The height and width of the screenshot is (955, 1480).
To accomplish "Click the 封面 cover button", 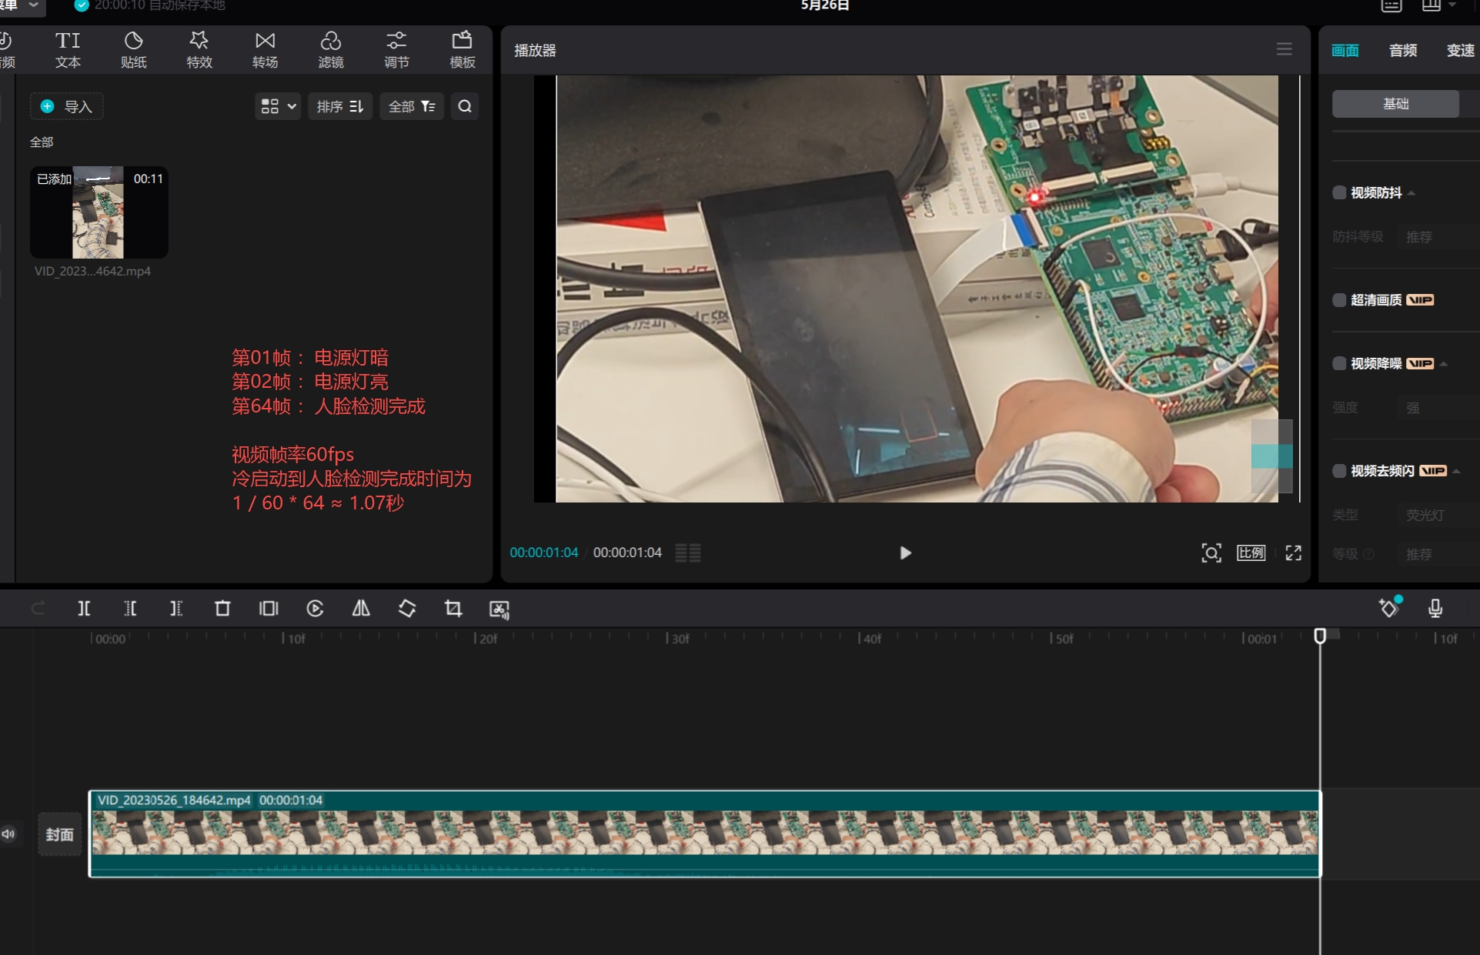I will pyautogui.click(x=59, y=834).
